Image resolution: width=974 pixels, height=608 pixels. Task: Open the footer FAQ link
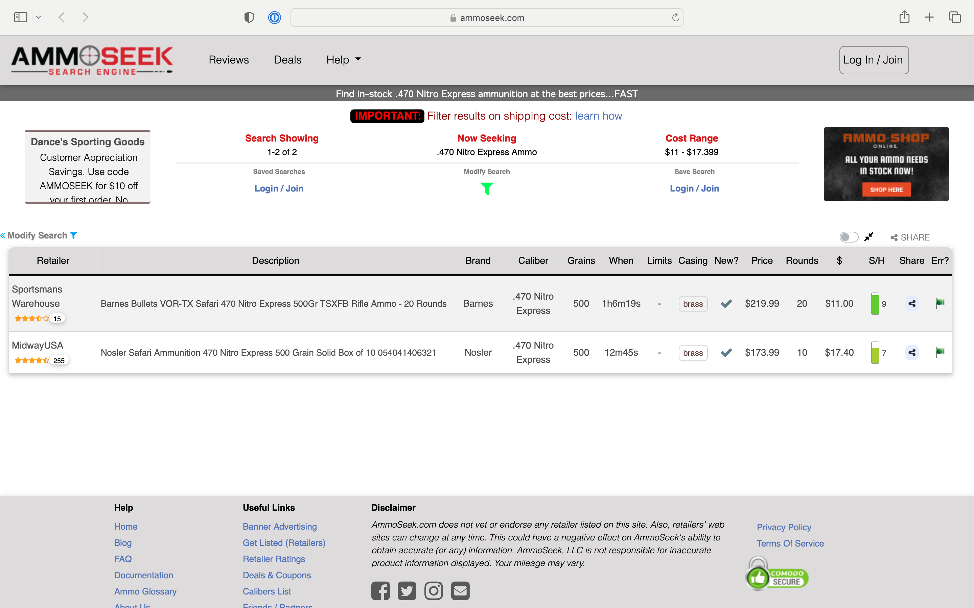(x=123, y=559)
